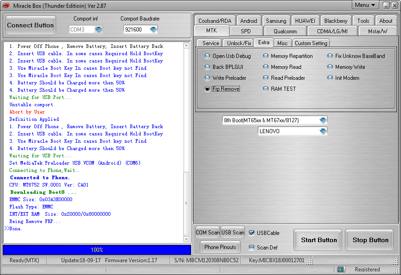Open the About tab
Viewport: 401px width, 275px height.
[x=385, y=21]
